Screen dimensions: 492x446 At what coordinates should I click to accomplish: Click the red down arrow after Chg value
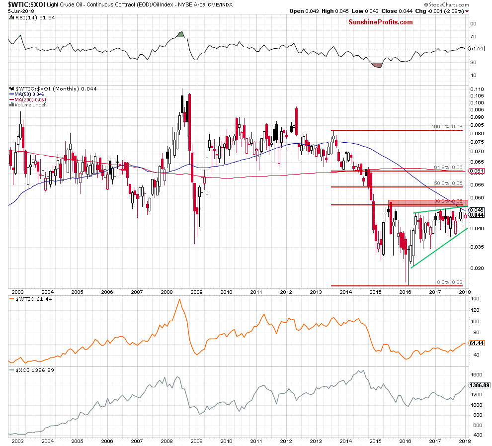click(x=467, y=11)
